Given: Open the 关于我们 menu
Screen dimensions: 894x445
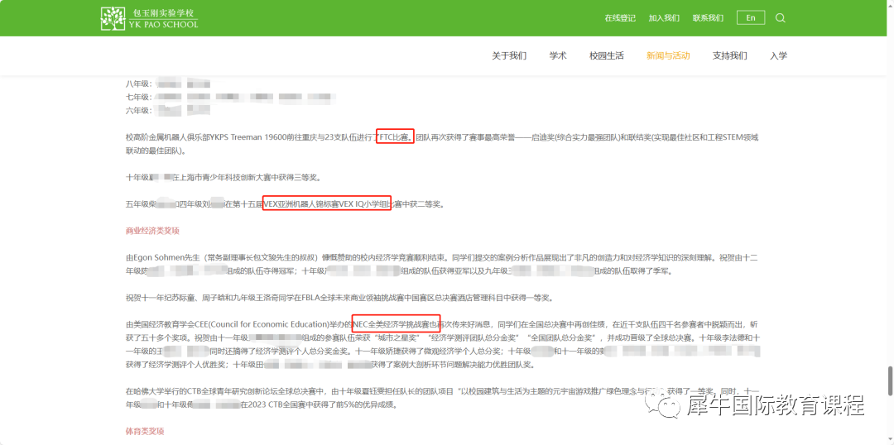Looking at the screenshot, I should tap(509, 56).
